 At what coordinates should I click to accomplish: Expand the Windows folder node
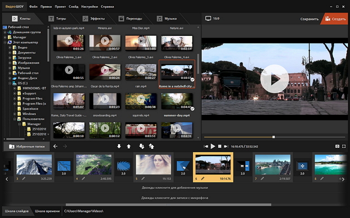[14, 114]
